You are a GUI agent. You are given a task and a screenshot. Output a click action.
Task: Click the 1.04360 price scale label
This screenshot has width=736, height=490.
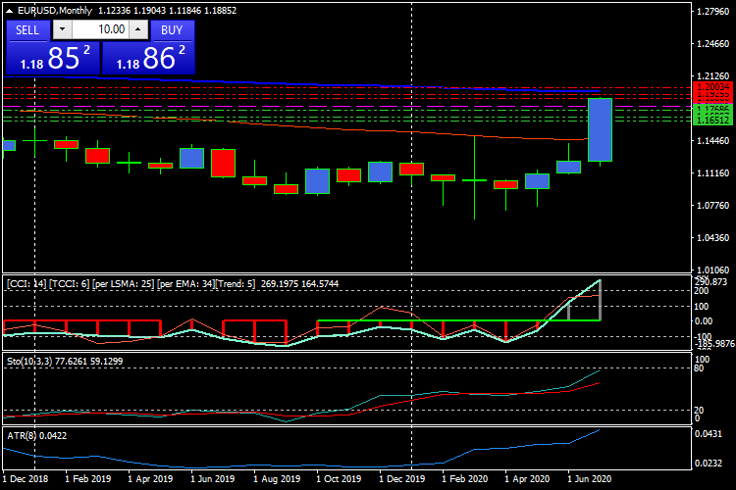(x=713, y=238)
